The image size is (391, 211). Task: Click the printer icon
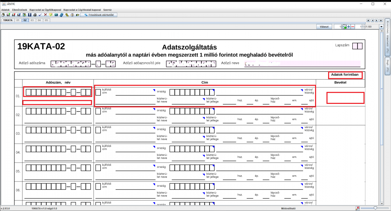pos(35,15)
